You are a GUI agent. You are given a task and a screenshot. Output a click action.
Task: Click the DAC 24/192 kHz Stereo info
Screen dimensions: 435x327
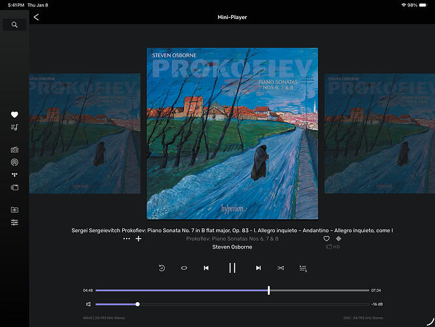[x=363, y=318]
